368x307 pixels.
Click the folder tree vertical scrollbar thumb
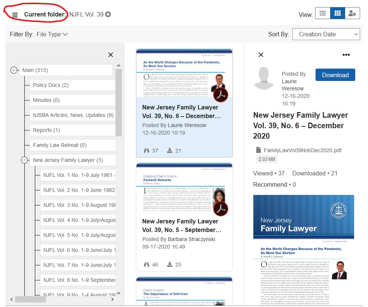118,102
